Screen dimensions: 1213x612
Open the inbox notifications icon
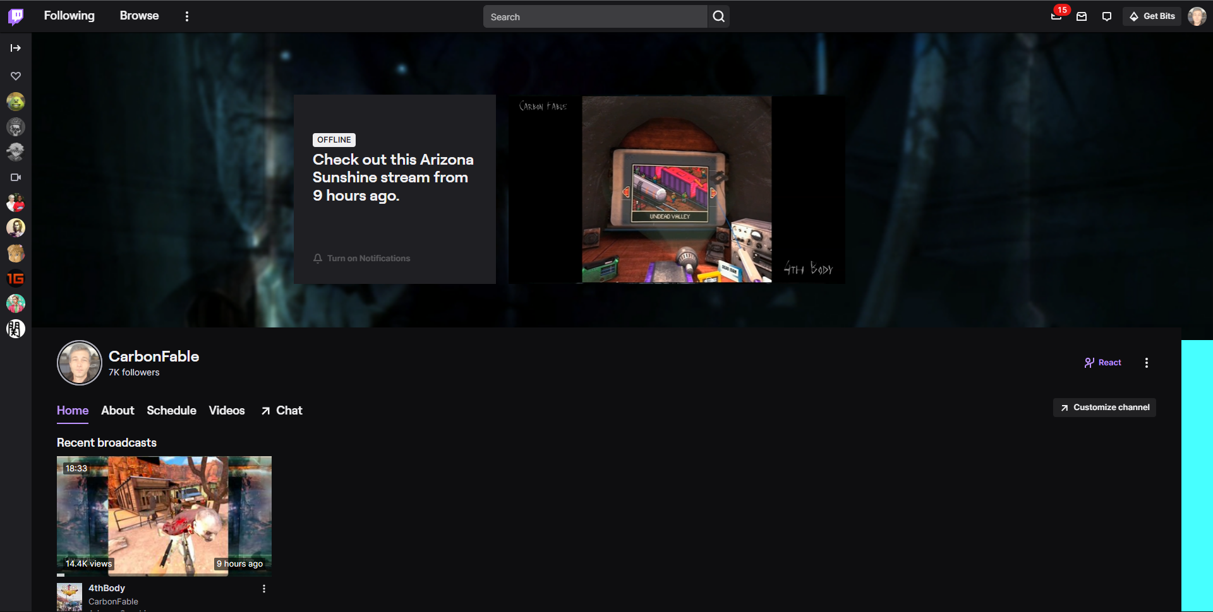point(1082,16)
